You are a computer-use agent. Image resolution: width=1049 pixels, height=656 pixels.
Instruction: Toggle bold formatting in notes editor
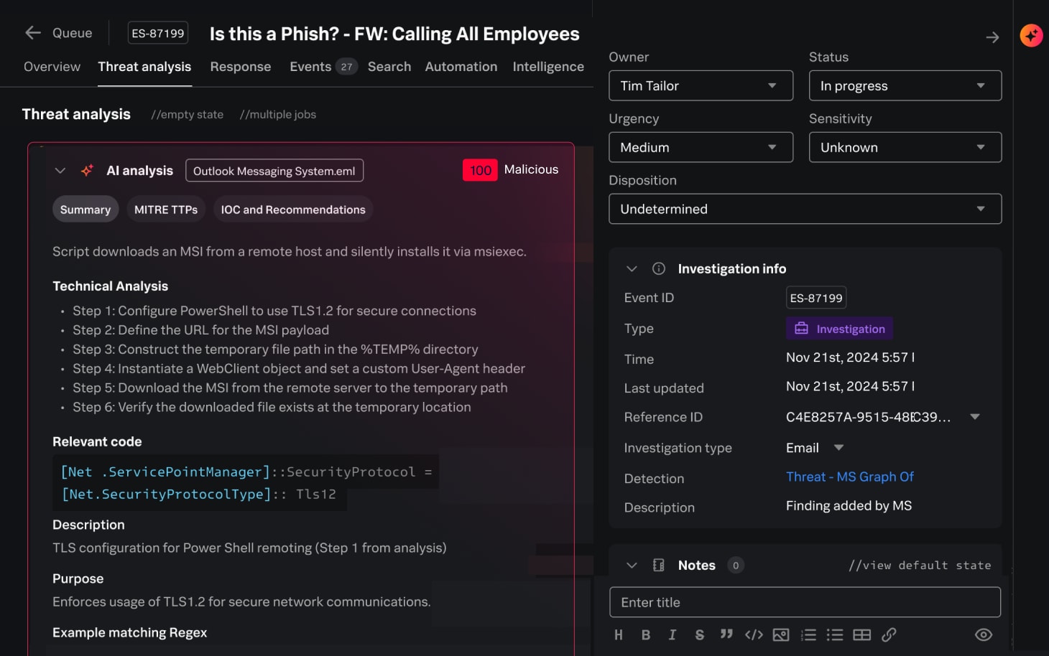coord(646,634)
